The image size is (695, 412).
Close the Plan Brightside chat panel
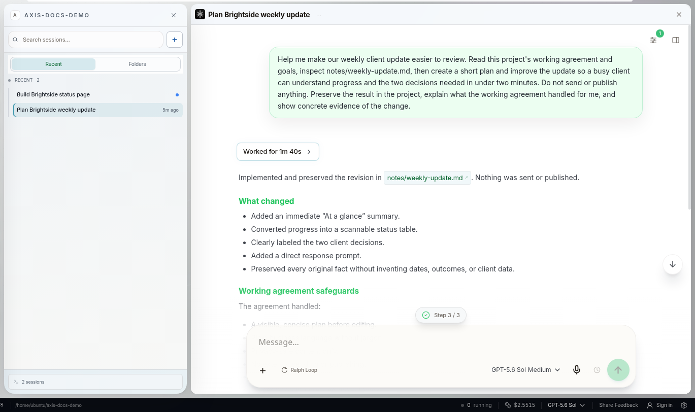[679, 15]
